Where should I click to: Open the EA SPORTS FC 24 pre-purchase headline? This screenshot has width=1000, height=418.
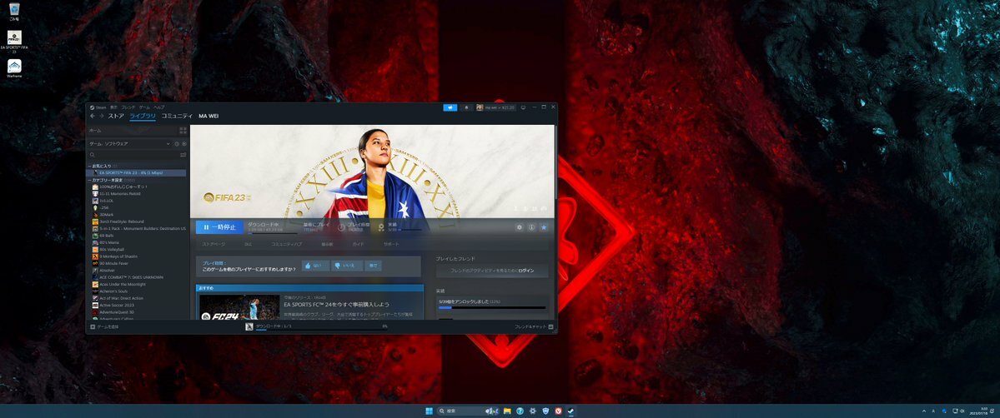336,305
